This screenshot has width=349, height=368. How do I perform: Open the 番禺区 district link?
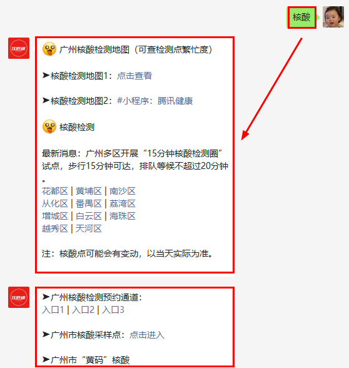[89, 204]
